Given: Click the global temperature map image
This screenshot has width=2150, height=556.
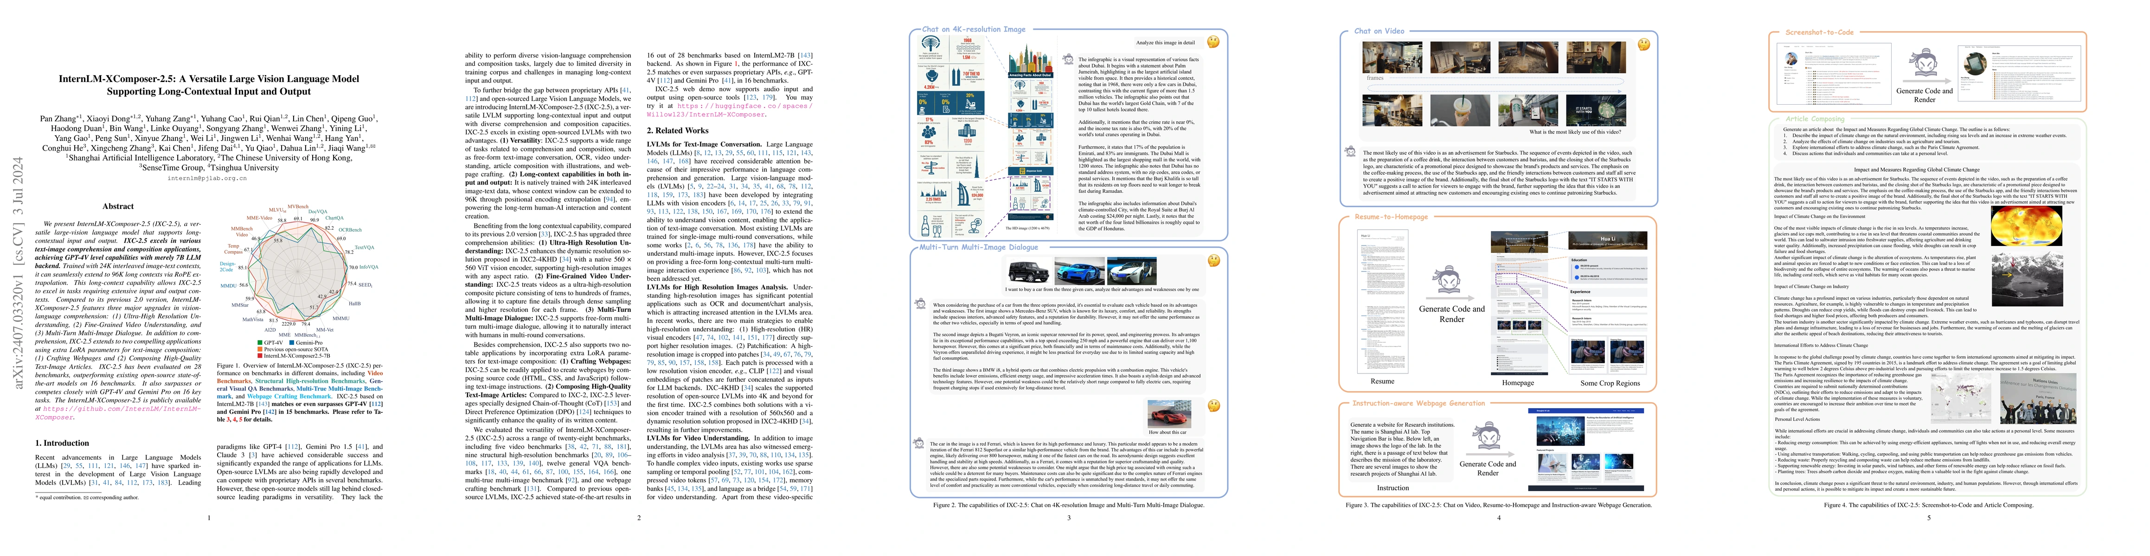Looking at the screenshot, I should tap(2027, 227).
